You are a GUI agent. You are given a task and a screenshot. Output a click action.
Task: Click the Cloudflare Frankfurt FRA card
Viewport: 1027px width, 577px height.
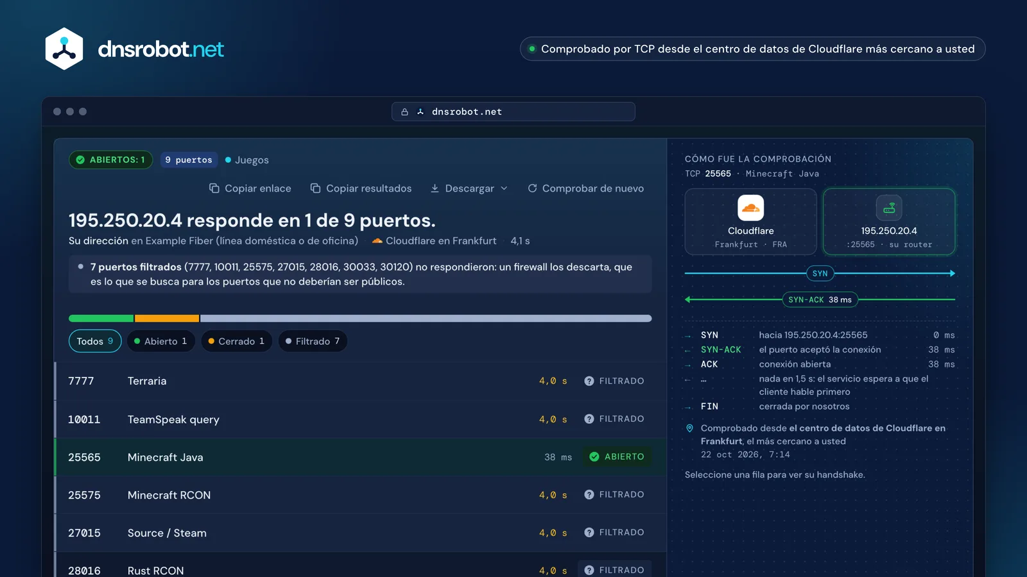750,221
